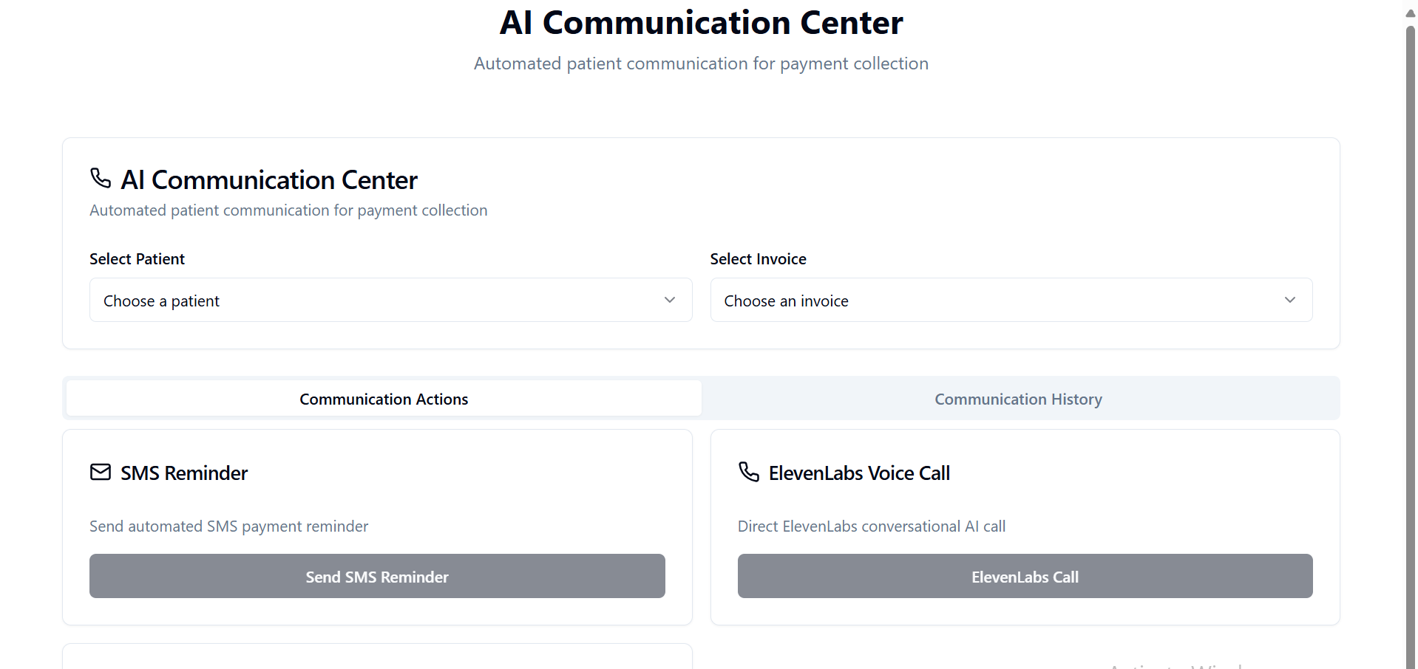Click the phone icon beside ElevenLabs Voice Call
The width and height of the screenshot is (1418, 669).
(x=749, y=472)
